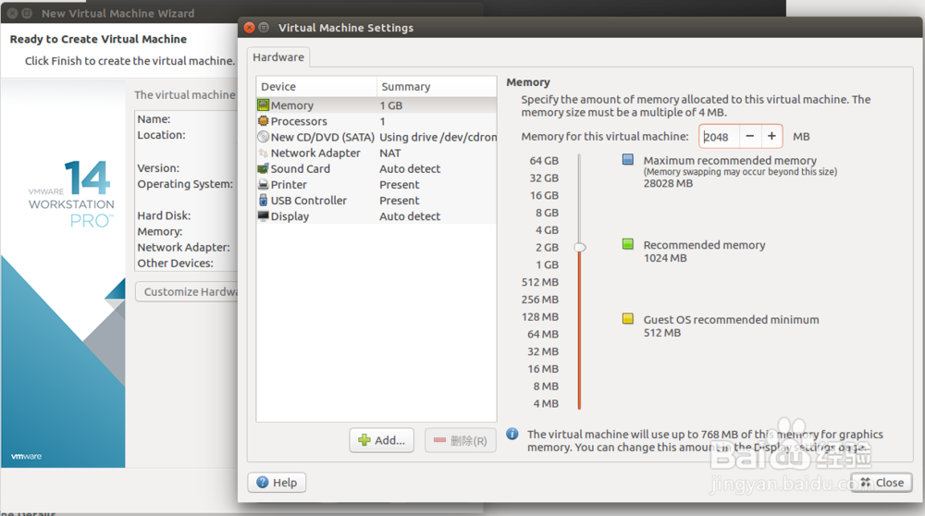Click the Summary column header
This screenshot has height=516, width=925.
437,87
